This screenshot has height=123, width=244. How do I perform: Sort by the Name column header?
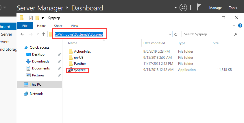point(73,43)
